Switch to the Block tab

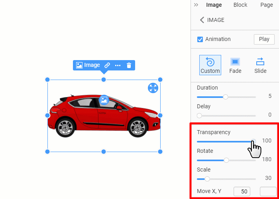240,5
